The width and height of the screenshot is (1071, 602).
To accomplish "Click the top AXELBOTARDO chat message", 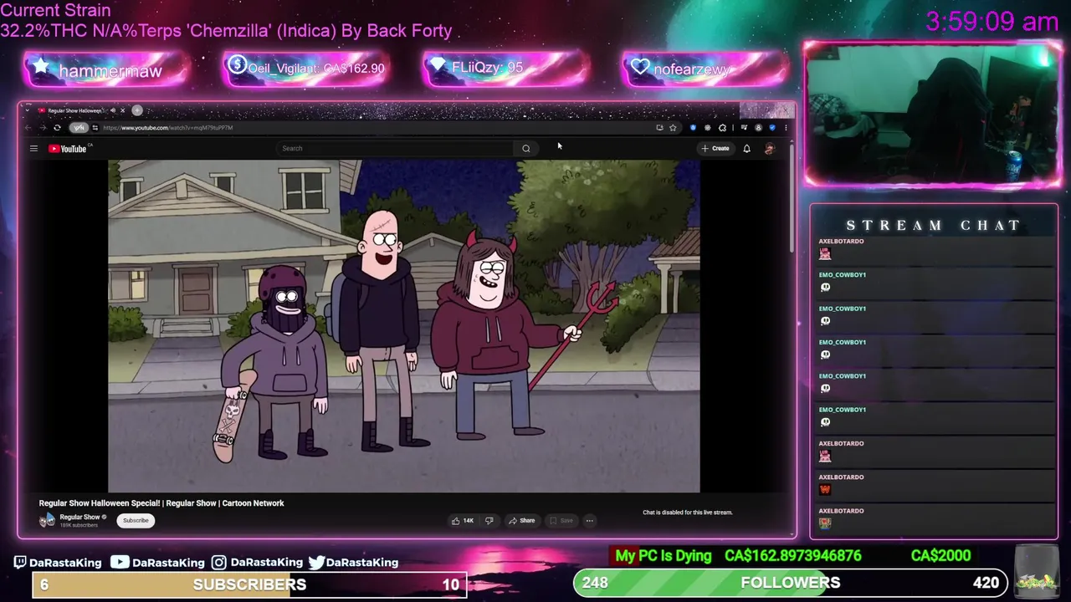I will [933, 249].
